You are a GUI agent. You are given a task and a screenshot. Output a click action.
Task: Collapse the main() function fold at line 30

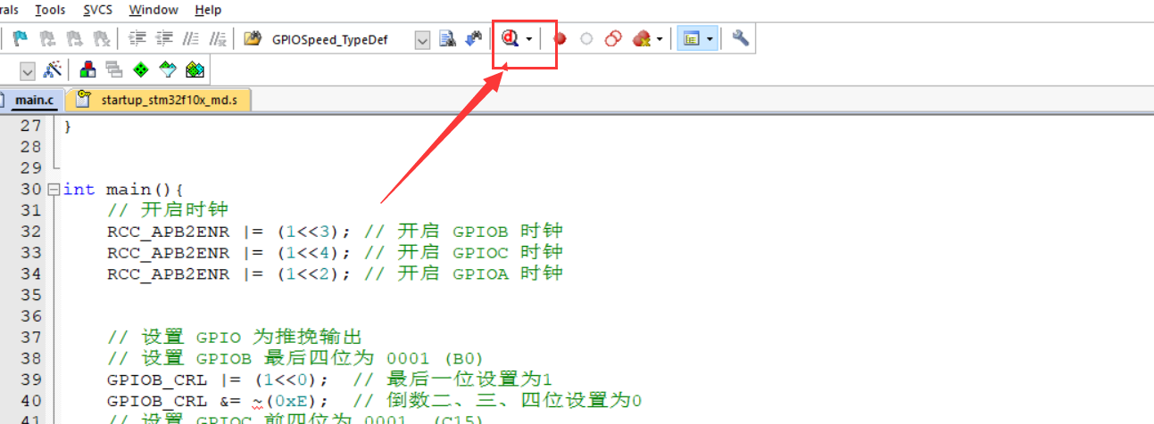54,190
